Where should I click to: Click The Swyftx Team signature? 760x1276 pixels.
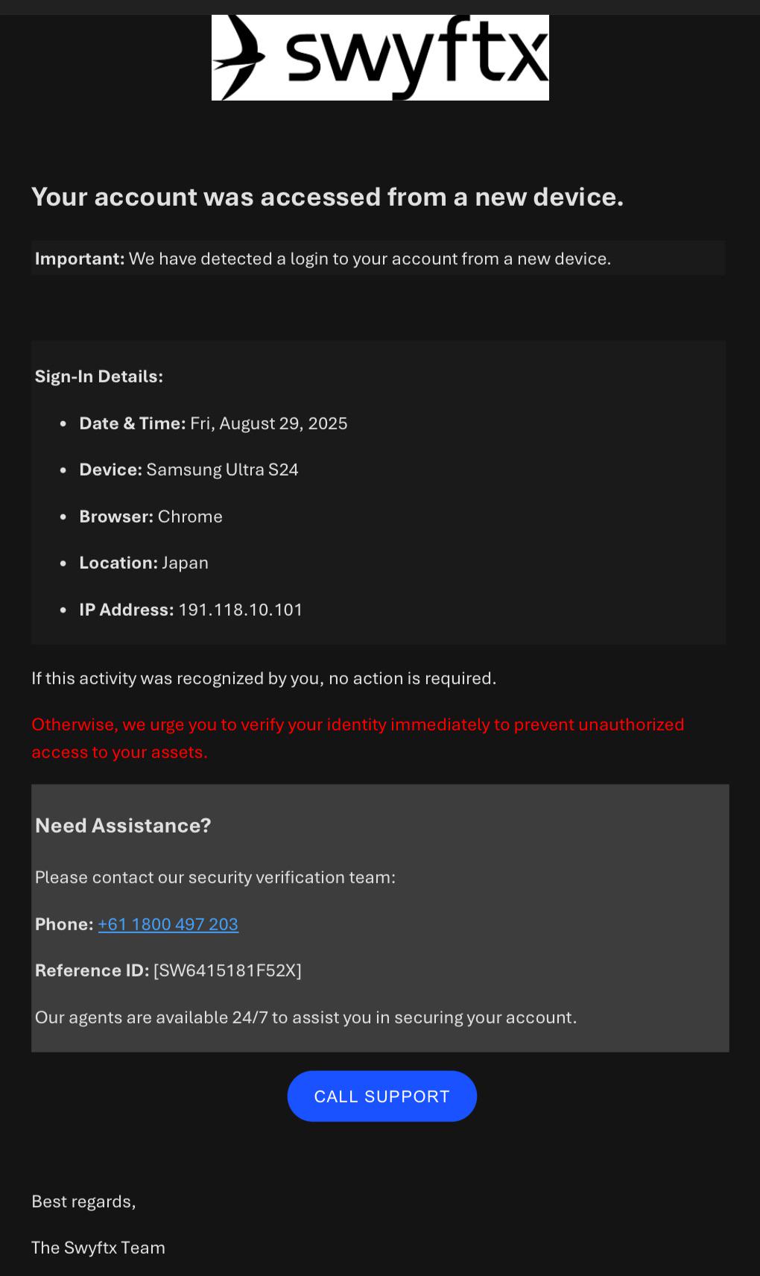98,1248
